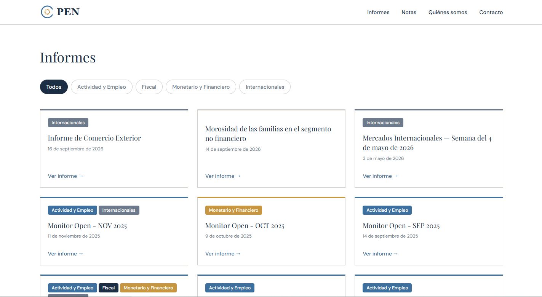Click Ver informe on Morosidad de las familias card
542x297 pixels.
click(223, 176)
